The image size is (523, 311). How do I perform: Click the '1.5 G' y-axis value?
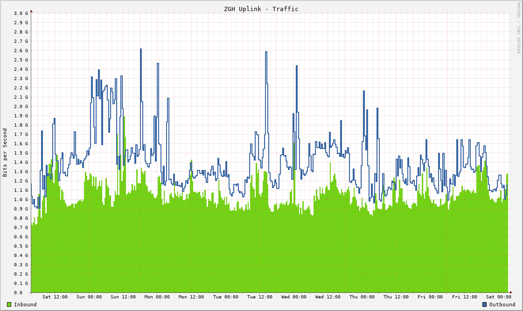click(x=21, y=153)
